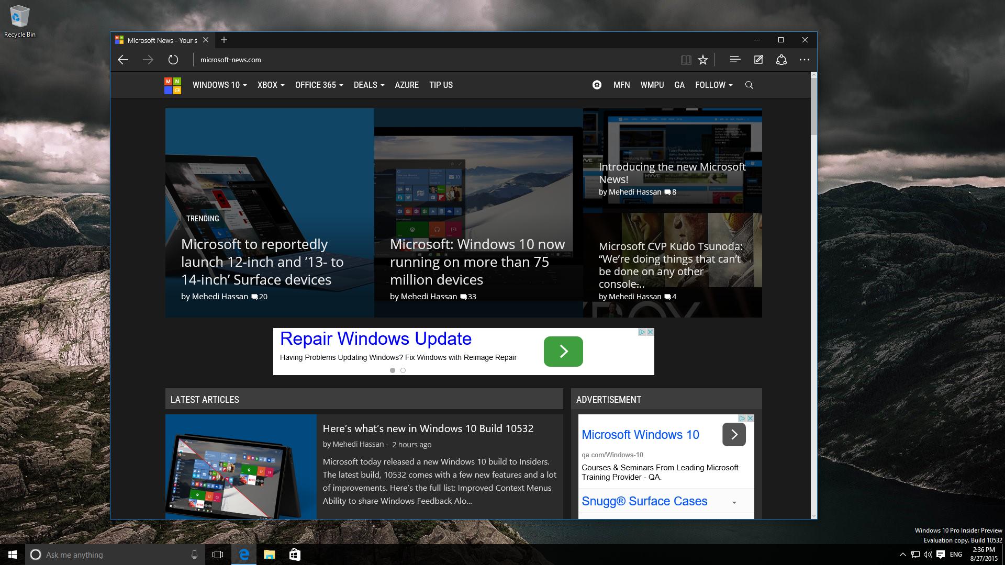Open Here's what's new in Build 10532
The width and height of the screenshot is (1005, 565).
(428, 428)
